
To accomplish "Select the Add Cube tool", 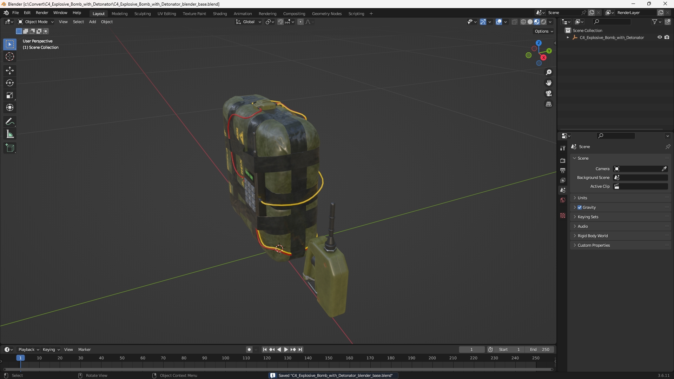I will click(x=10, y=148).
